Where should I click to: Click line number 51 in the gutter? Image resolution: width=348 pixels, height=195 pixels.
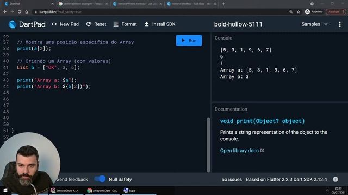click(6, 131)
